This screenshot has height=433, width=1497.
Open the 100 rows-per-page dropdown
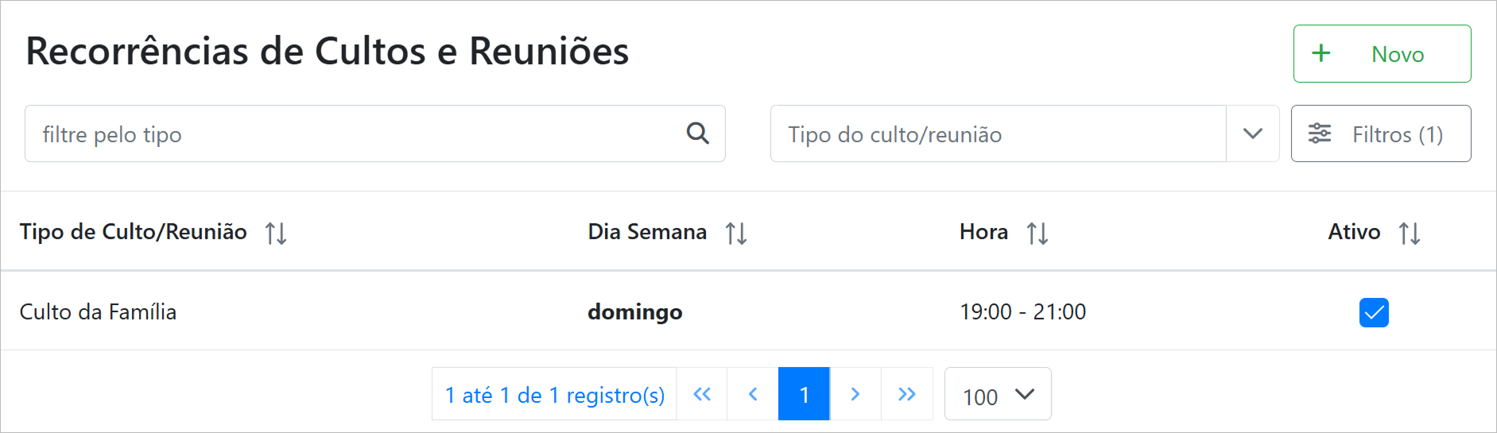(998, 394)
